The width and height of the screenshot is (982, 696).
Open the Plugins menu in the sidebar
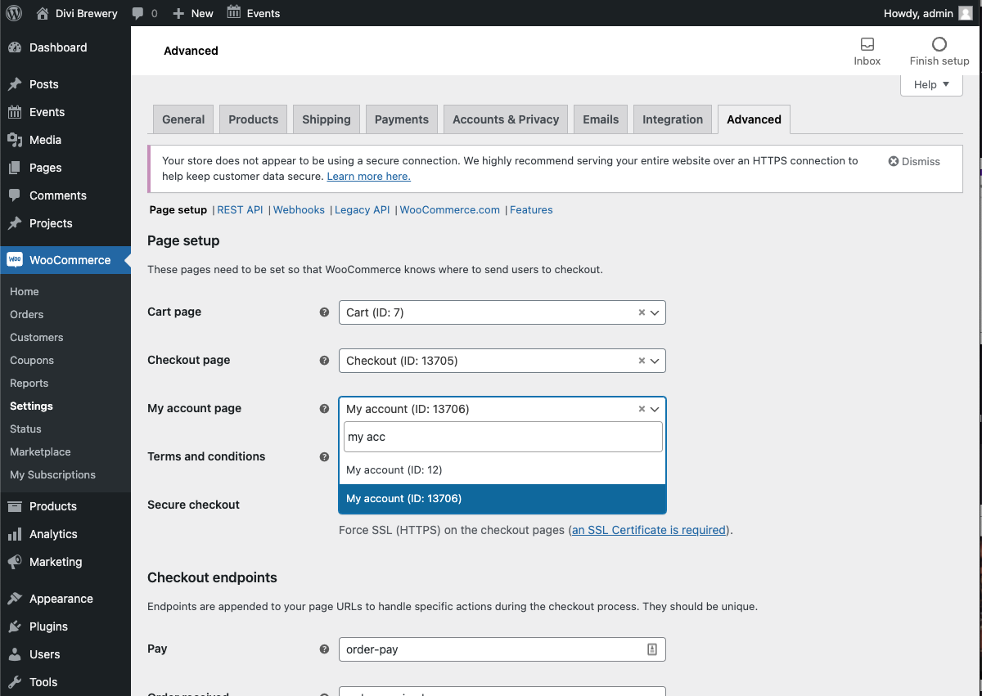point(65,626)
